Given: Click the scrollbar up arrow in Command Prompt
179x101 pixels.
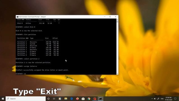Looking at the screenshot, I should click(117, 20).
